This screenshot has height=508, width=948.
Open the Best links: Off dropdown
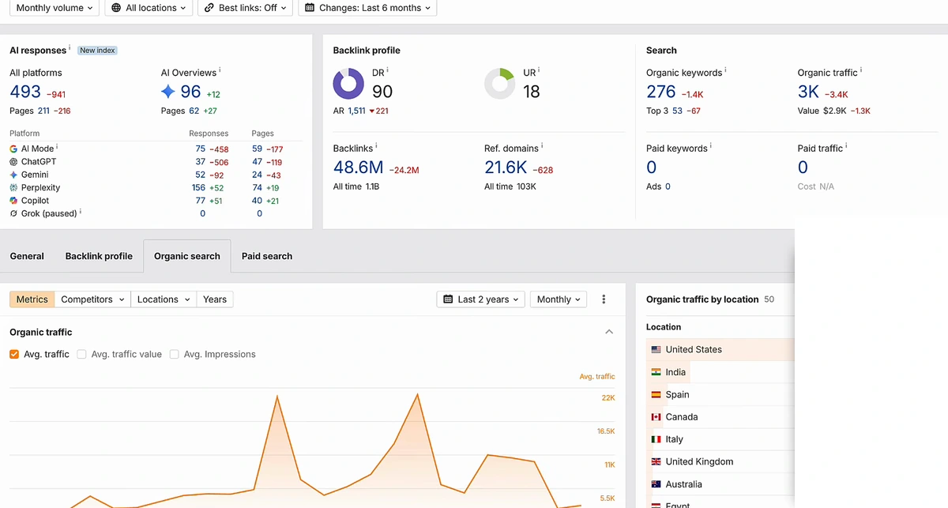point(245,8)
